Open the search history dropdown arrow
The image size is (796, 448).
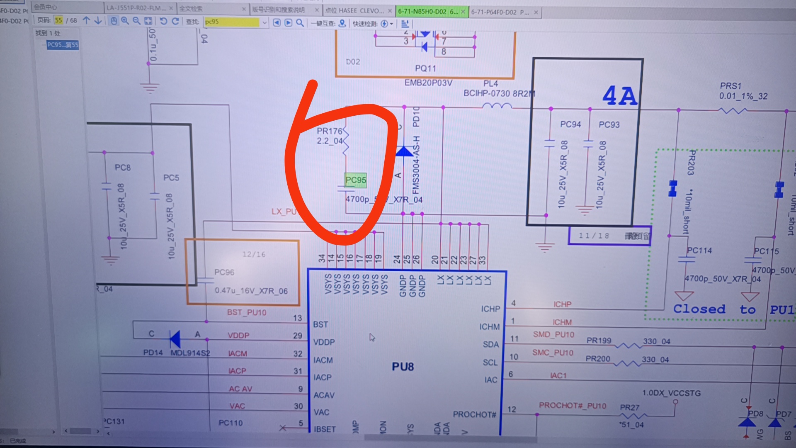coord(264,22)
